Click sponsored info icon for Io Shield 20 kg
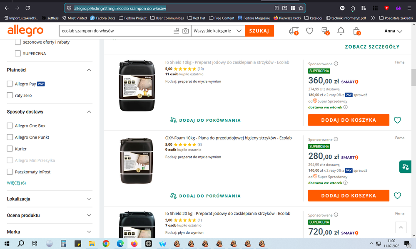Screen dimensions: 416x249 pos(336,214)
